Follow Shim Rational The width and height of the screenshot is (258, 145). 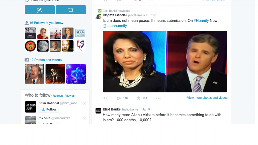click(x=49, y=109)
